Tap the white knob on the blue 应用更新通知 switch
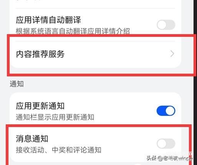The width and height of the screenshot is (197, 165). tap(170, 111)
